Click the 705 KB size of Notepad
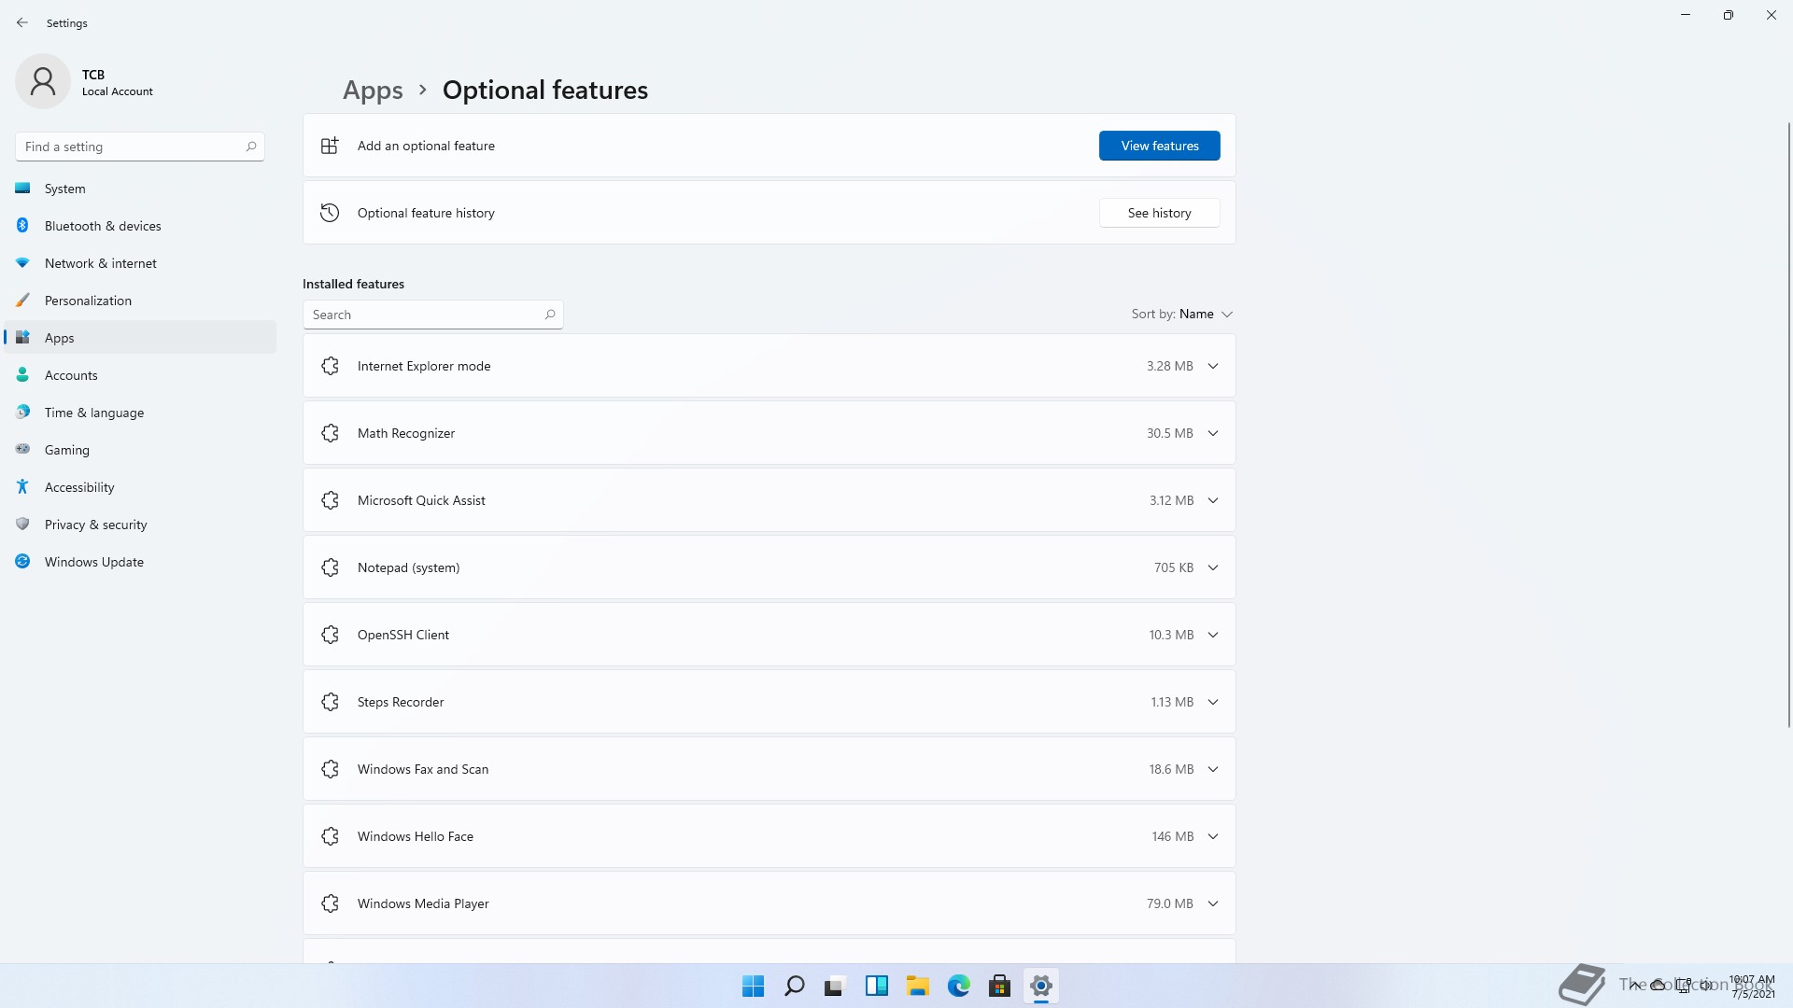 (1173, 567)
